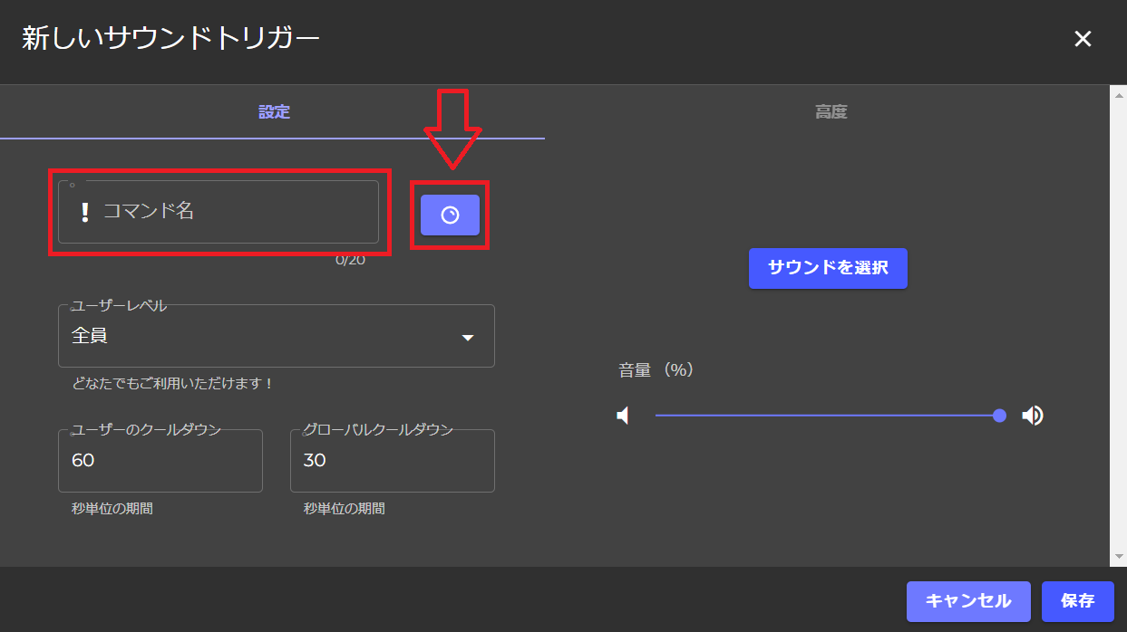Save the trigger with the 保存 button
The height and width of the screenshot is (632, 1127).
click(x=1077, y=601)
